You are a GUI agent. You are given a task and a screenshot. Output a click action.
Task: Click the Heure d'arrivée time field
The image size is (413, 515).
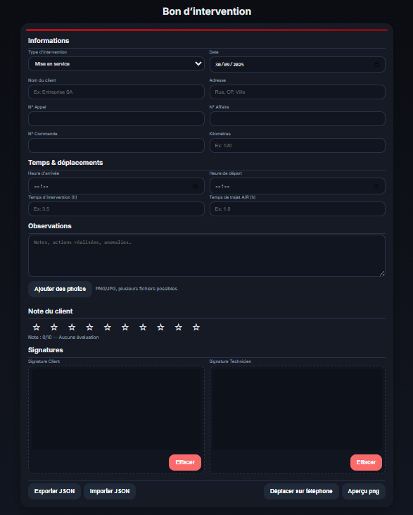tap(117, 186)
